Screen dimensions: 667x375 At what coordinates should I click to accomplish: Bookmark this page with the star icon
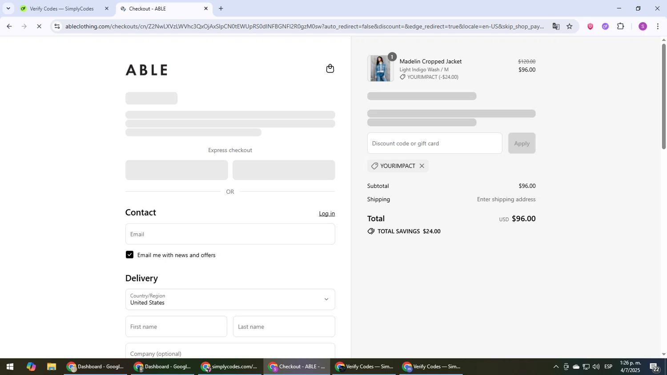(570, 26)
